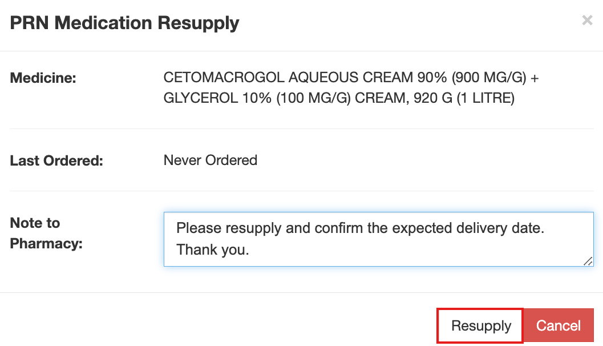603x346 pixels.
Task: Click the Last Ordered label
Action: tap(56, 160)
